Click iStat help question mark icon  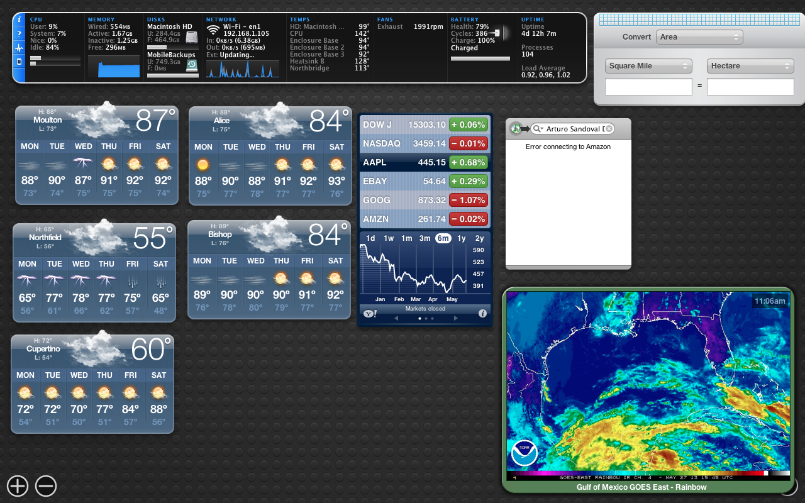coord(19,35)
